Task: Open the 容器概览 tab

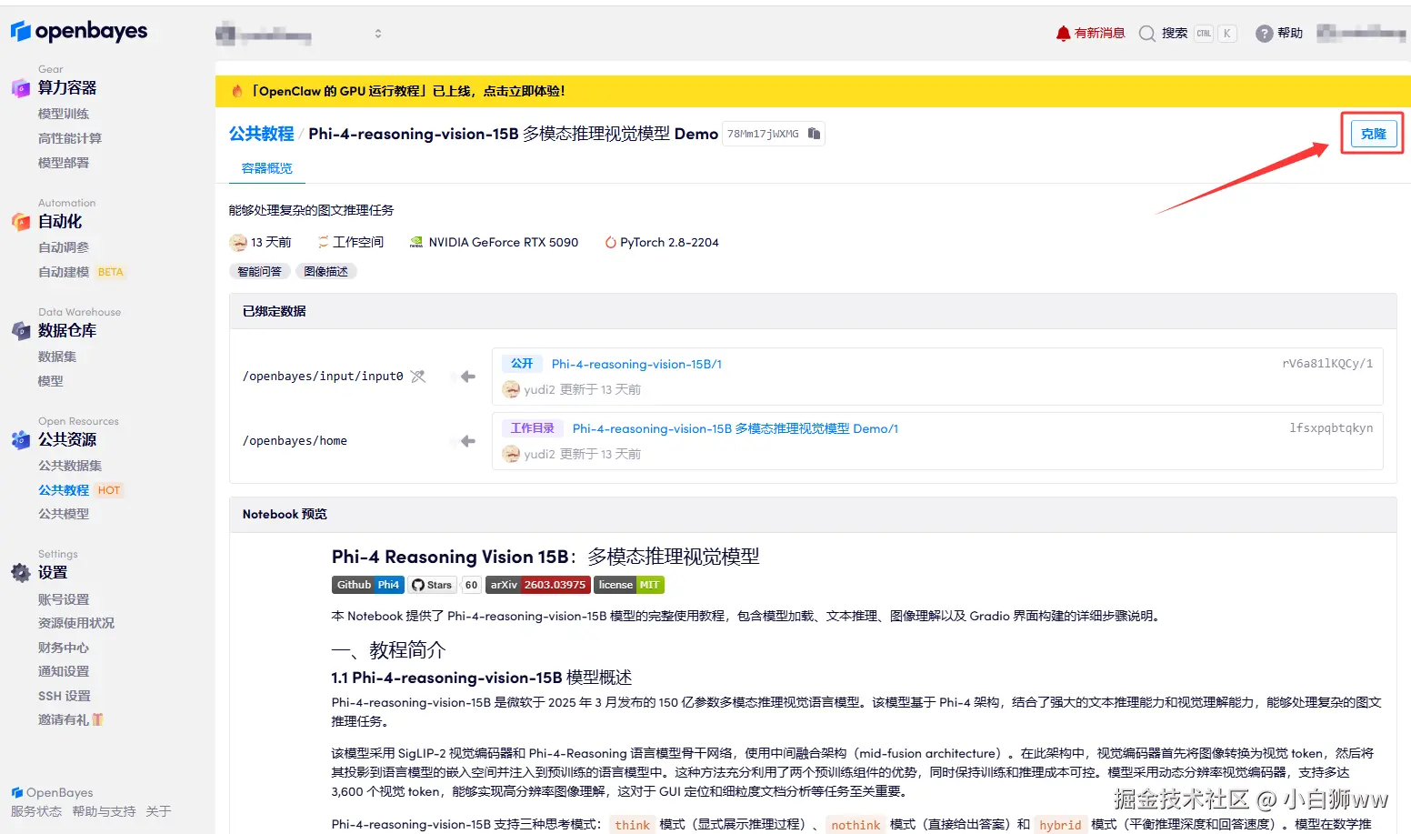Action: (x=267, y=168)
